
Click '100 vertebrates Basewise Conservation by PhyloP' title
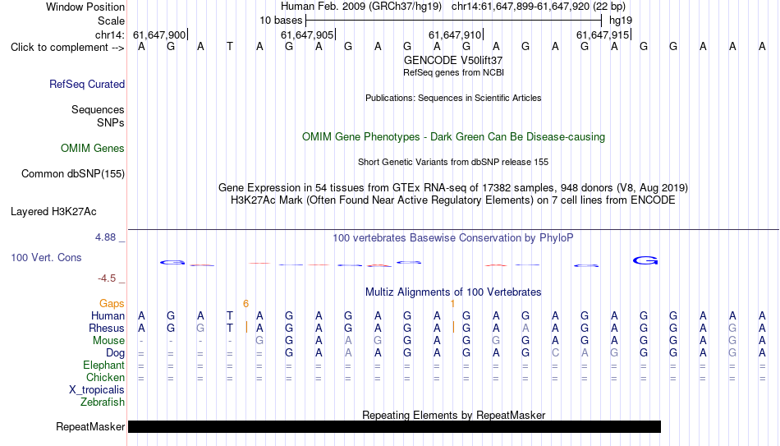coord(453,238)
